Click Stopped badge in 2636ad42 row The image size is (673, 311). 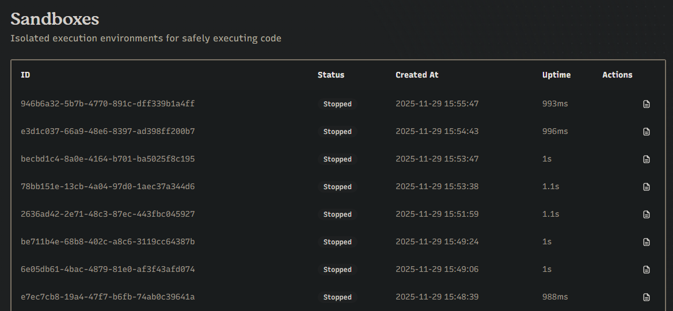pyautogui.click(x=337, y=214)
